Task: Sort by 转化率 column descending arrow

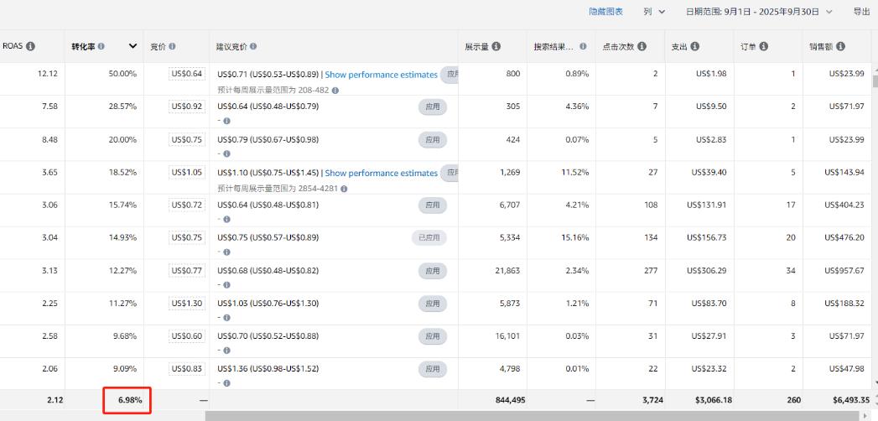Action: [x=132, y=46]
